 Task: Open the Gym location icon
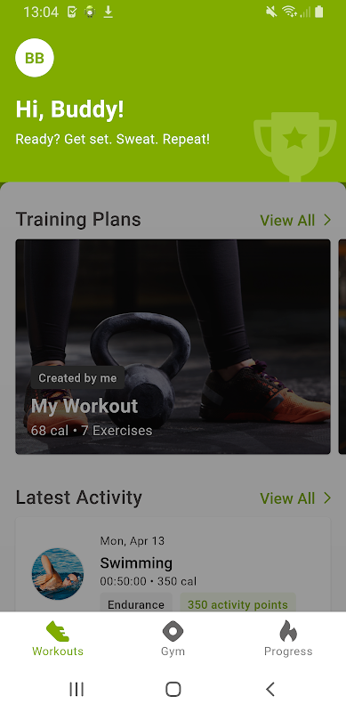click(173, 631)
